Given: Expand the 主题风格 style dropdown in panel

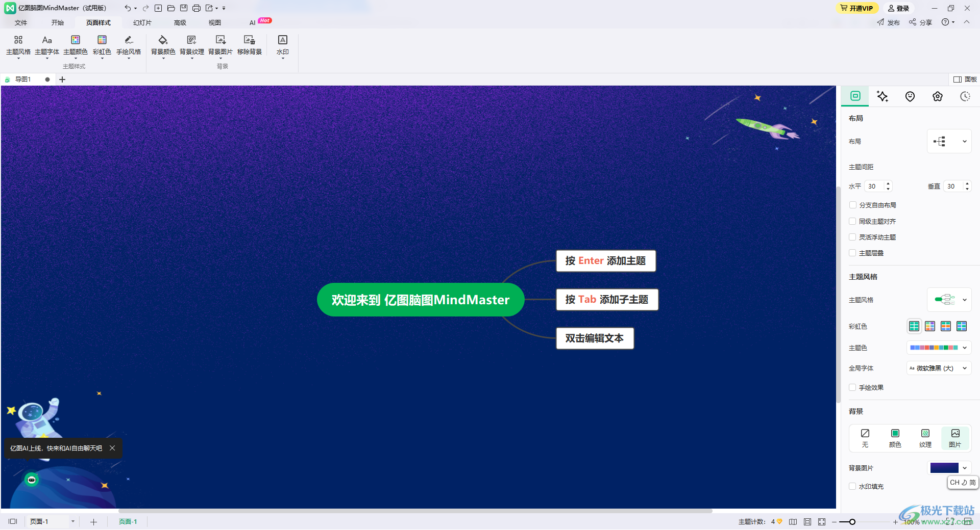Looking at the screenshot, I should 949,300.
